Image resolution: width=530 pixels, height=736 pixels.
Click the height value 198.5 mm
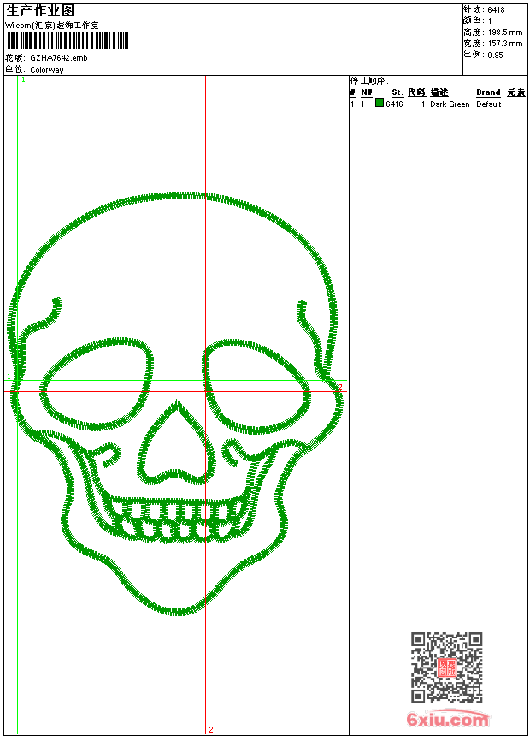(x=504, y=33)
